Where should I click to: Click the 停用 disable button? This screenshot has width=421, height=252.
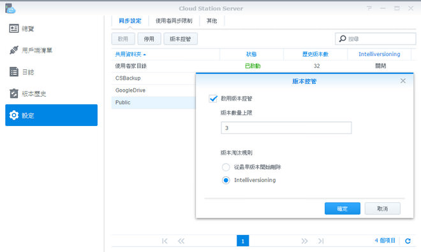pyautogui.click(x=149, y=39)
